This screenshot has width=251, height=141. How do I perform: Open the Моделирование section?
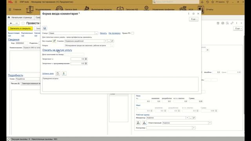click(38, 9)
